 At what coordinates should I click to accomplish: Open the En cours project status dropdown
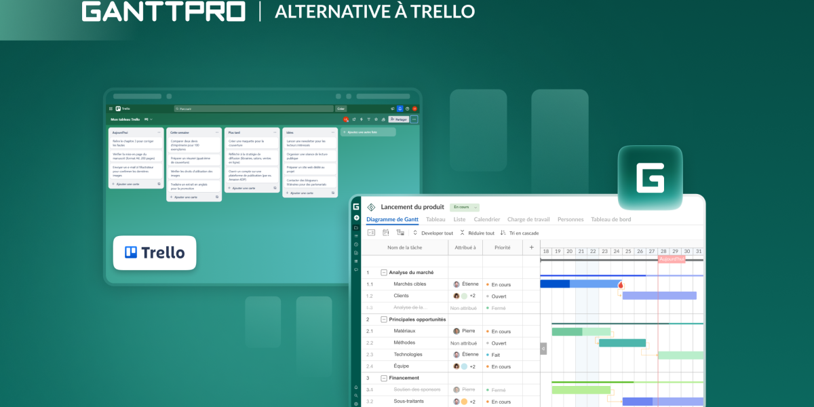465,207
